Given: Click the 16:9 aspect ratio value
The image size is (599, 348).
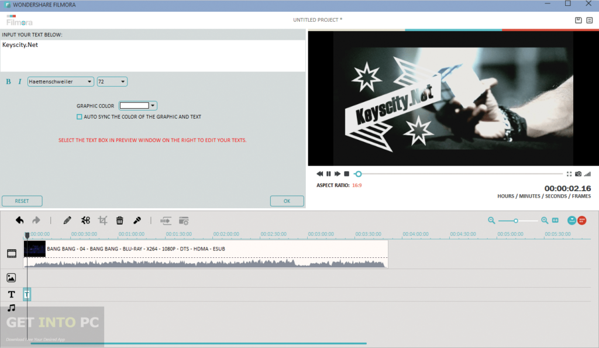Looking at the screenshot, I should click(357, 185).
